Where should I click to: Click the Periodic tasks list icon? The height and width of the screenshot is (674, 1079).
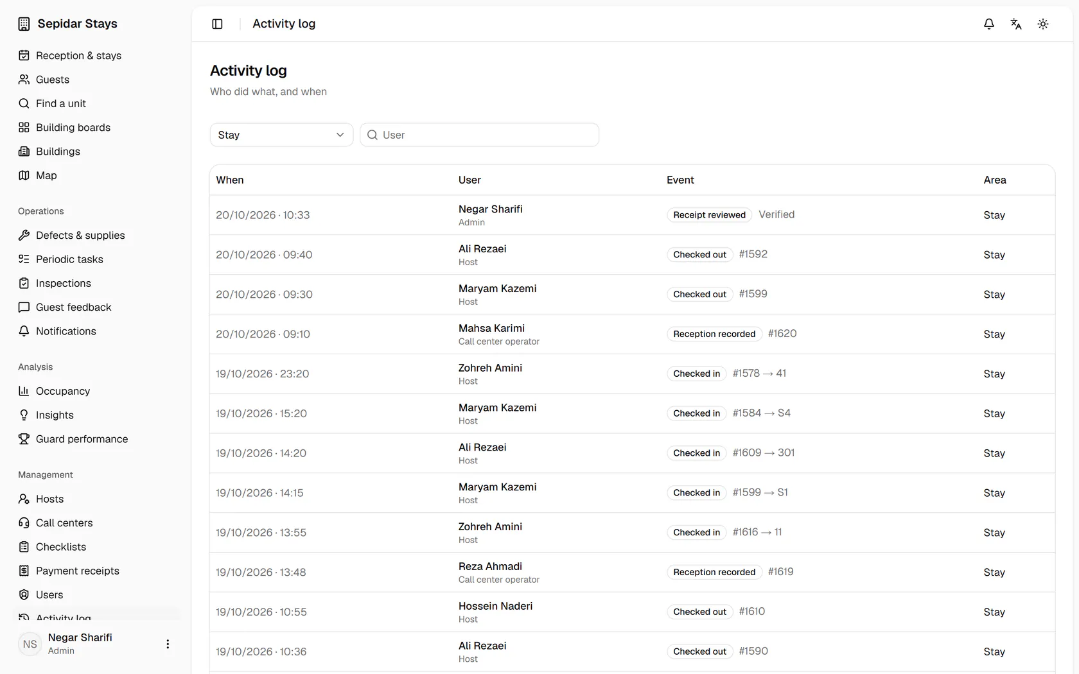[x=24, y=259]
